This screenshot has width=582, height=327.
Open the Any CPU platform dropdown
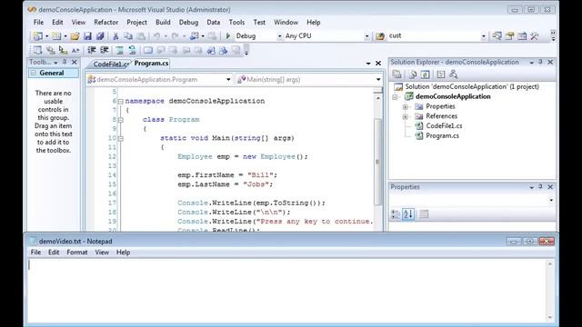(366, 36)
